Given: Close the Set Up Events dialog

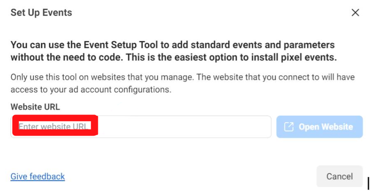Looking at the screenshot, I should tap(355, 13).
